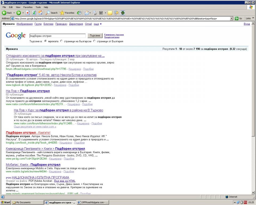
Task: Open 'Разширено търсене' advanced search link
Action: 114,35
